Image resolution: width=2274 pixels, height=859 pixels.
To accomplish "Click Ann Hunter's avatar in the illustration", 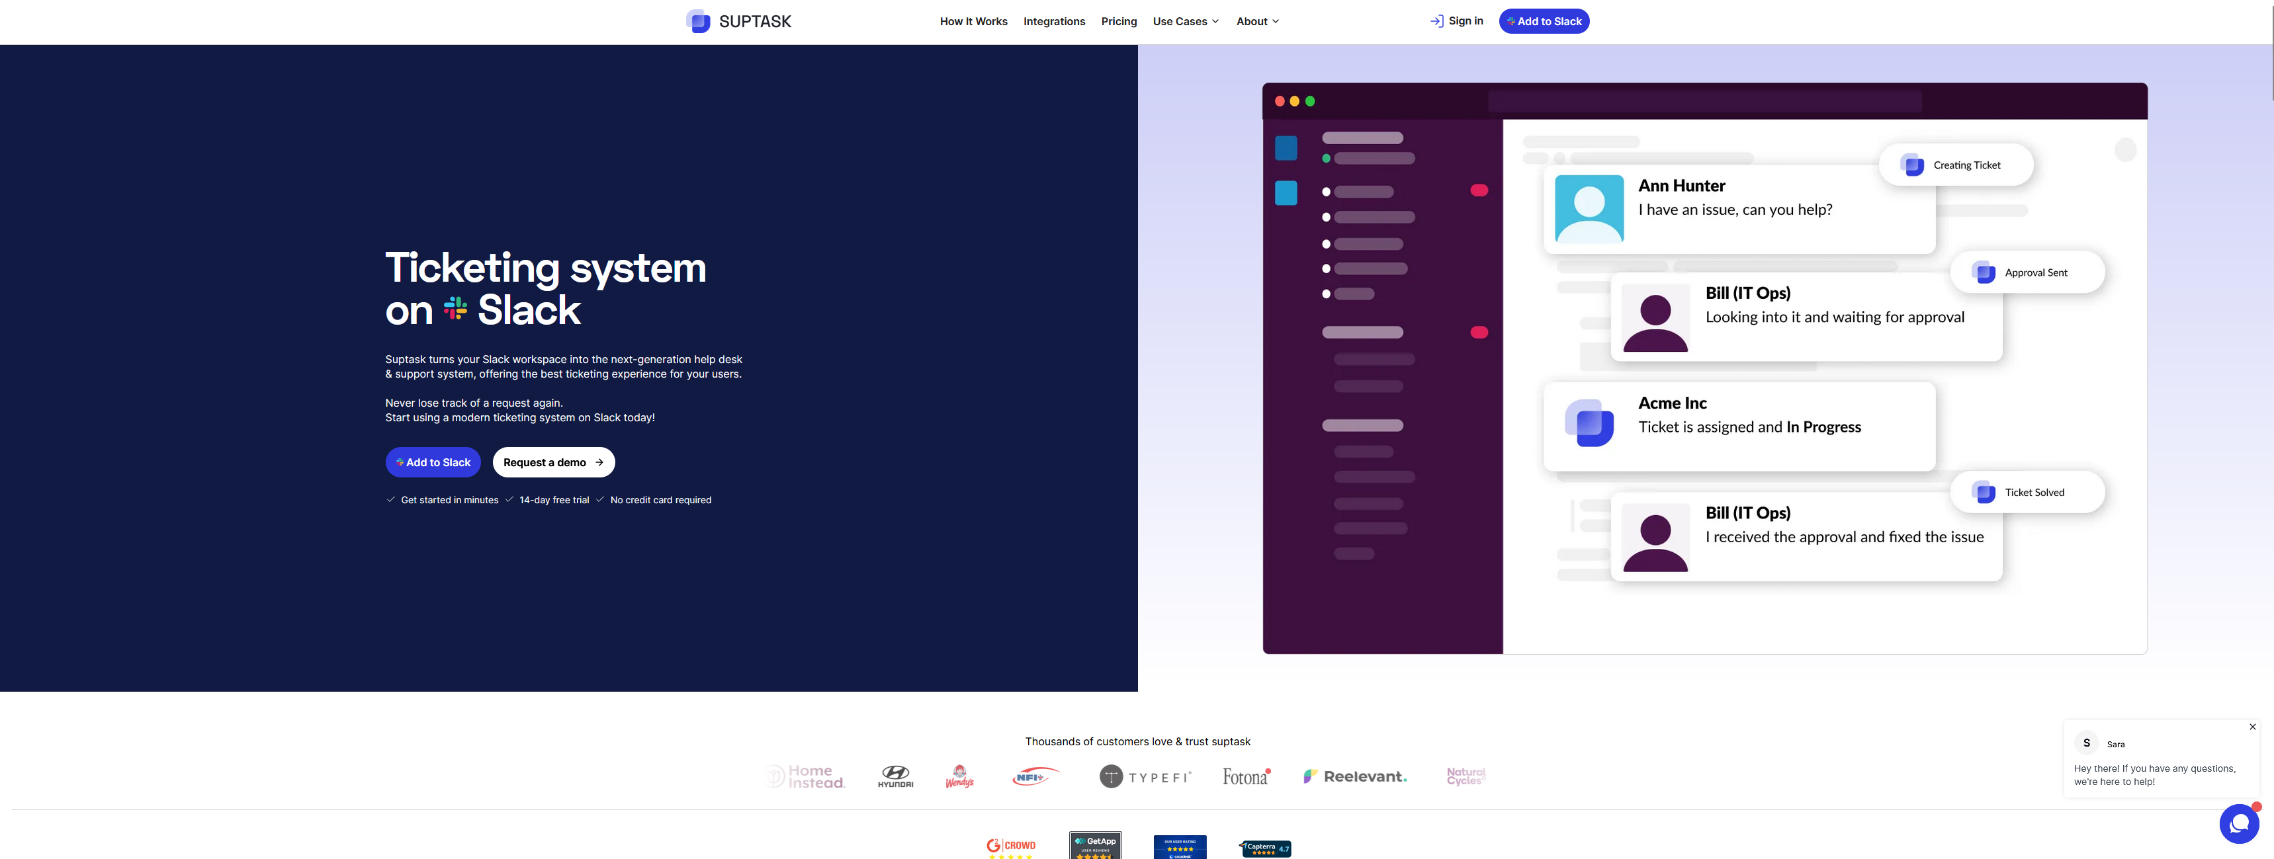I will click(x=1588, y=208).
